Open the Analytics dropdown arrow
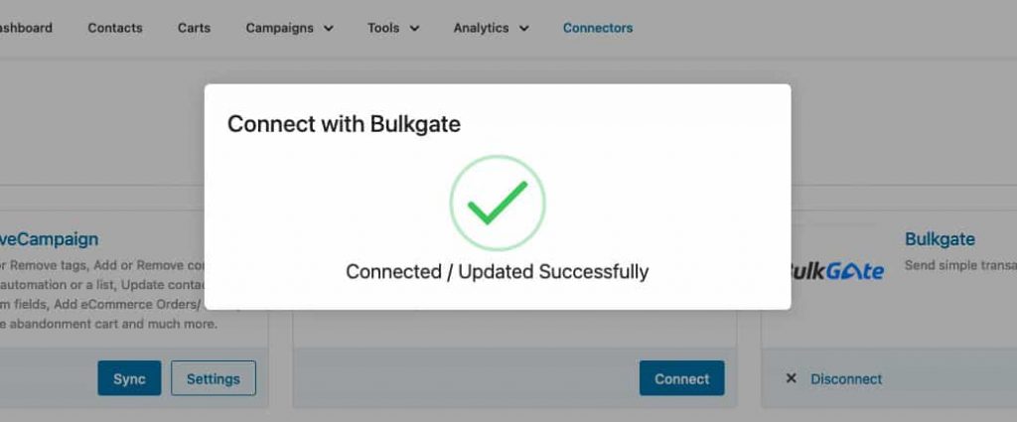 [523, 29]
